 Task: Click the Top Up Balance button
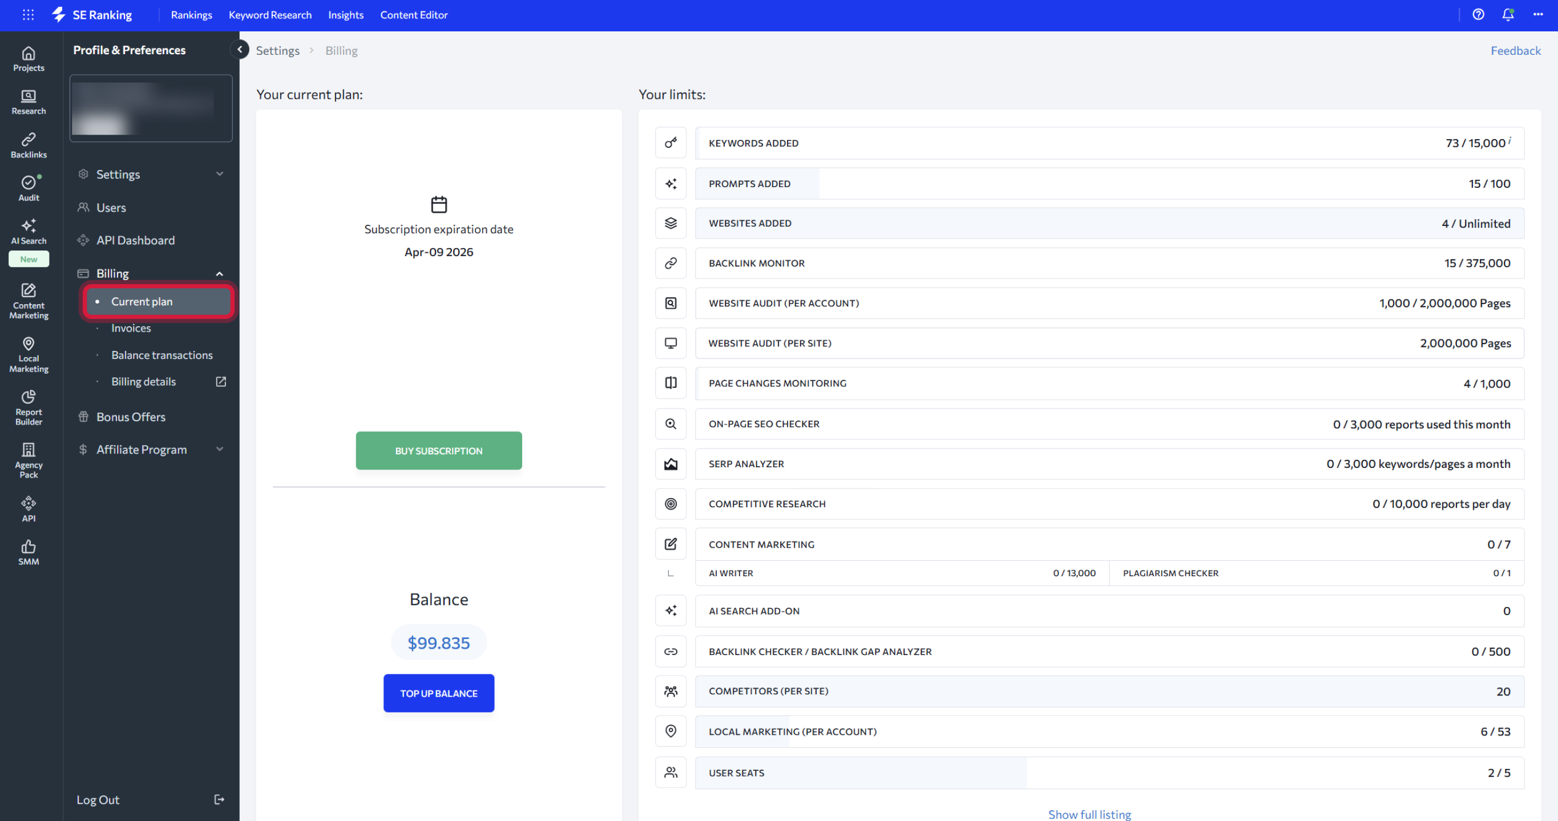(x=438, y=693)
